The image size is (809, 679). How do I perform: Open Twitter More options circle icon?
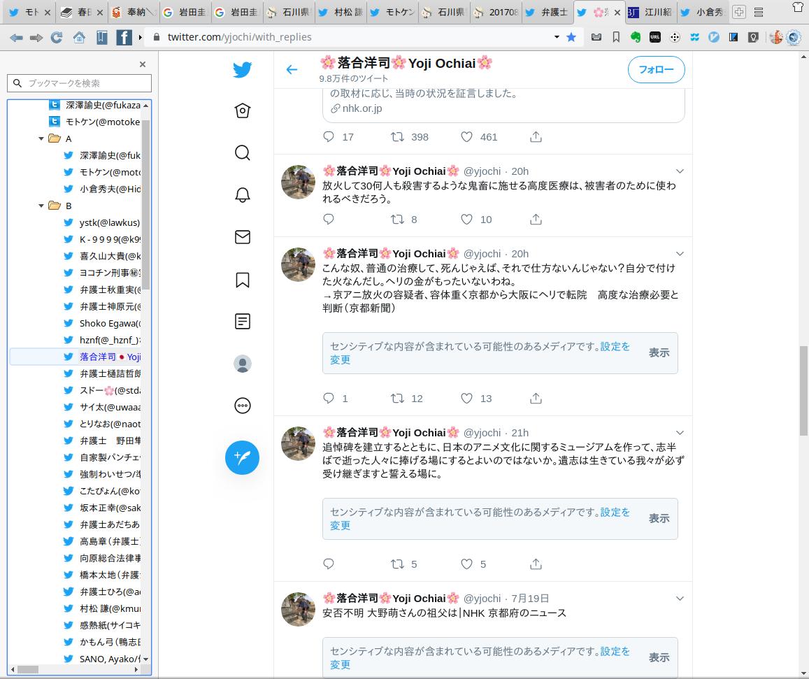click(x=243, y=406)
